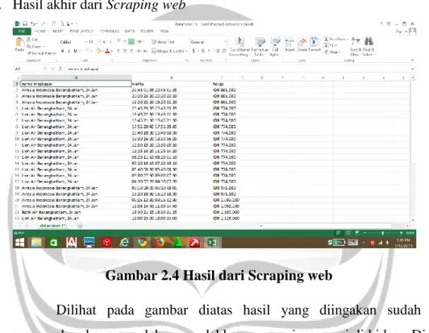Click the Insert cells icon
429x333 pixels.
point(289,43)
